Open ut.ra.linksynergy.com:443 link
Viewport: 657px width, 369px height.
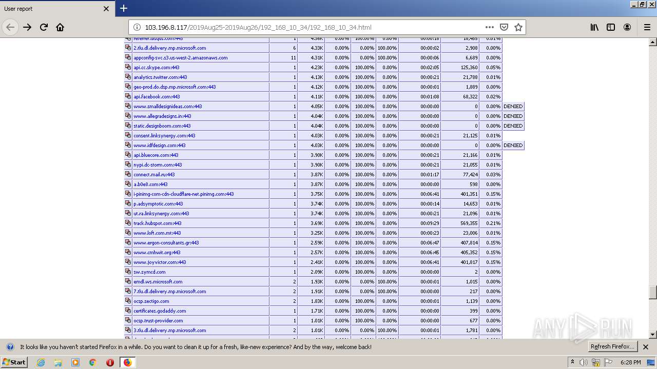click(161, 214)
